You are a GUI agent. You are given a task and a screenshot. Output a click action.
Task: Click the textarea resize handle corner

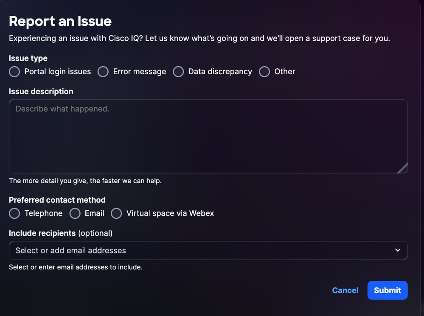403,168
